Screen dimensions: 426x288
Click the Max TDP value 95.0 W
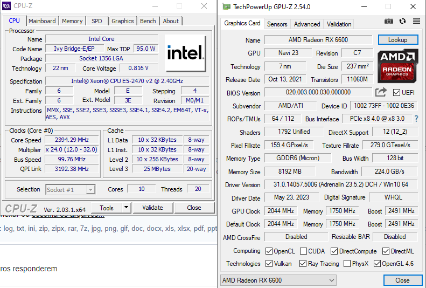click(145, 49)
